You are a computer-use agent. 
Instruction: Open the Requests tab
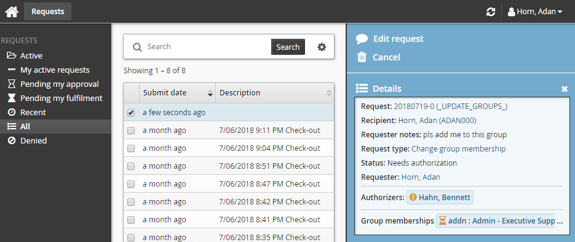[x=48, y=11]
